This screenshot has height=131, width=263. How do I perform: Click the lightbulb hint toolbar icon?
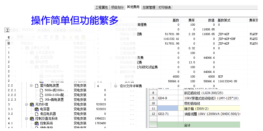[71, 37]
